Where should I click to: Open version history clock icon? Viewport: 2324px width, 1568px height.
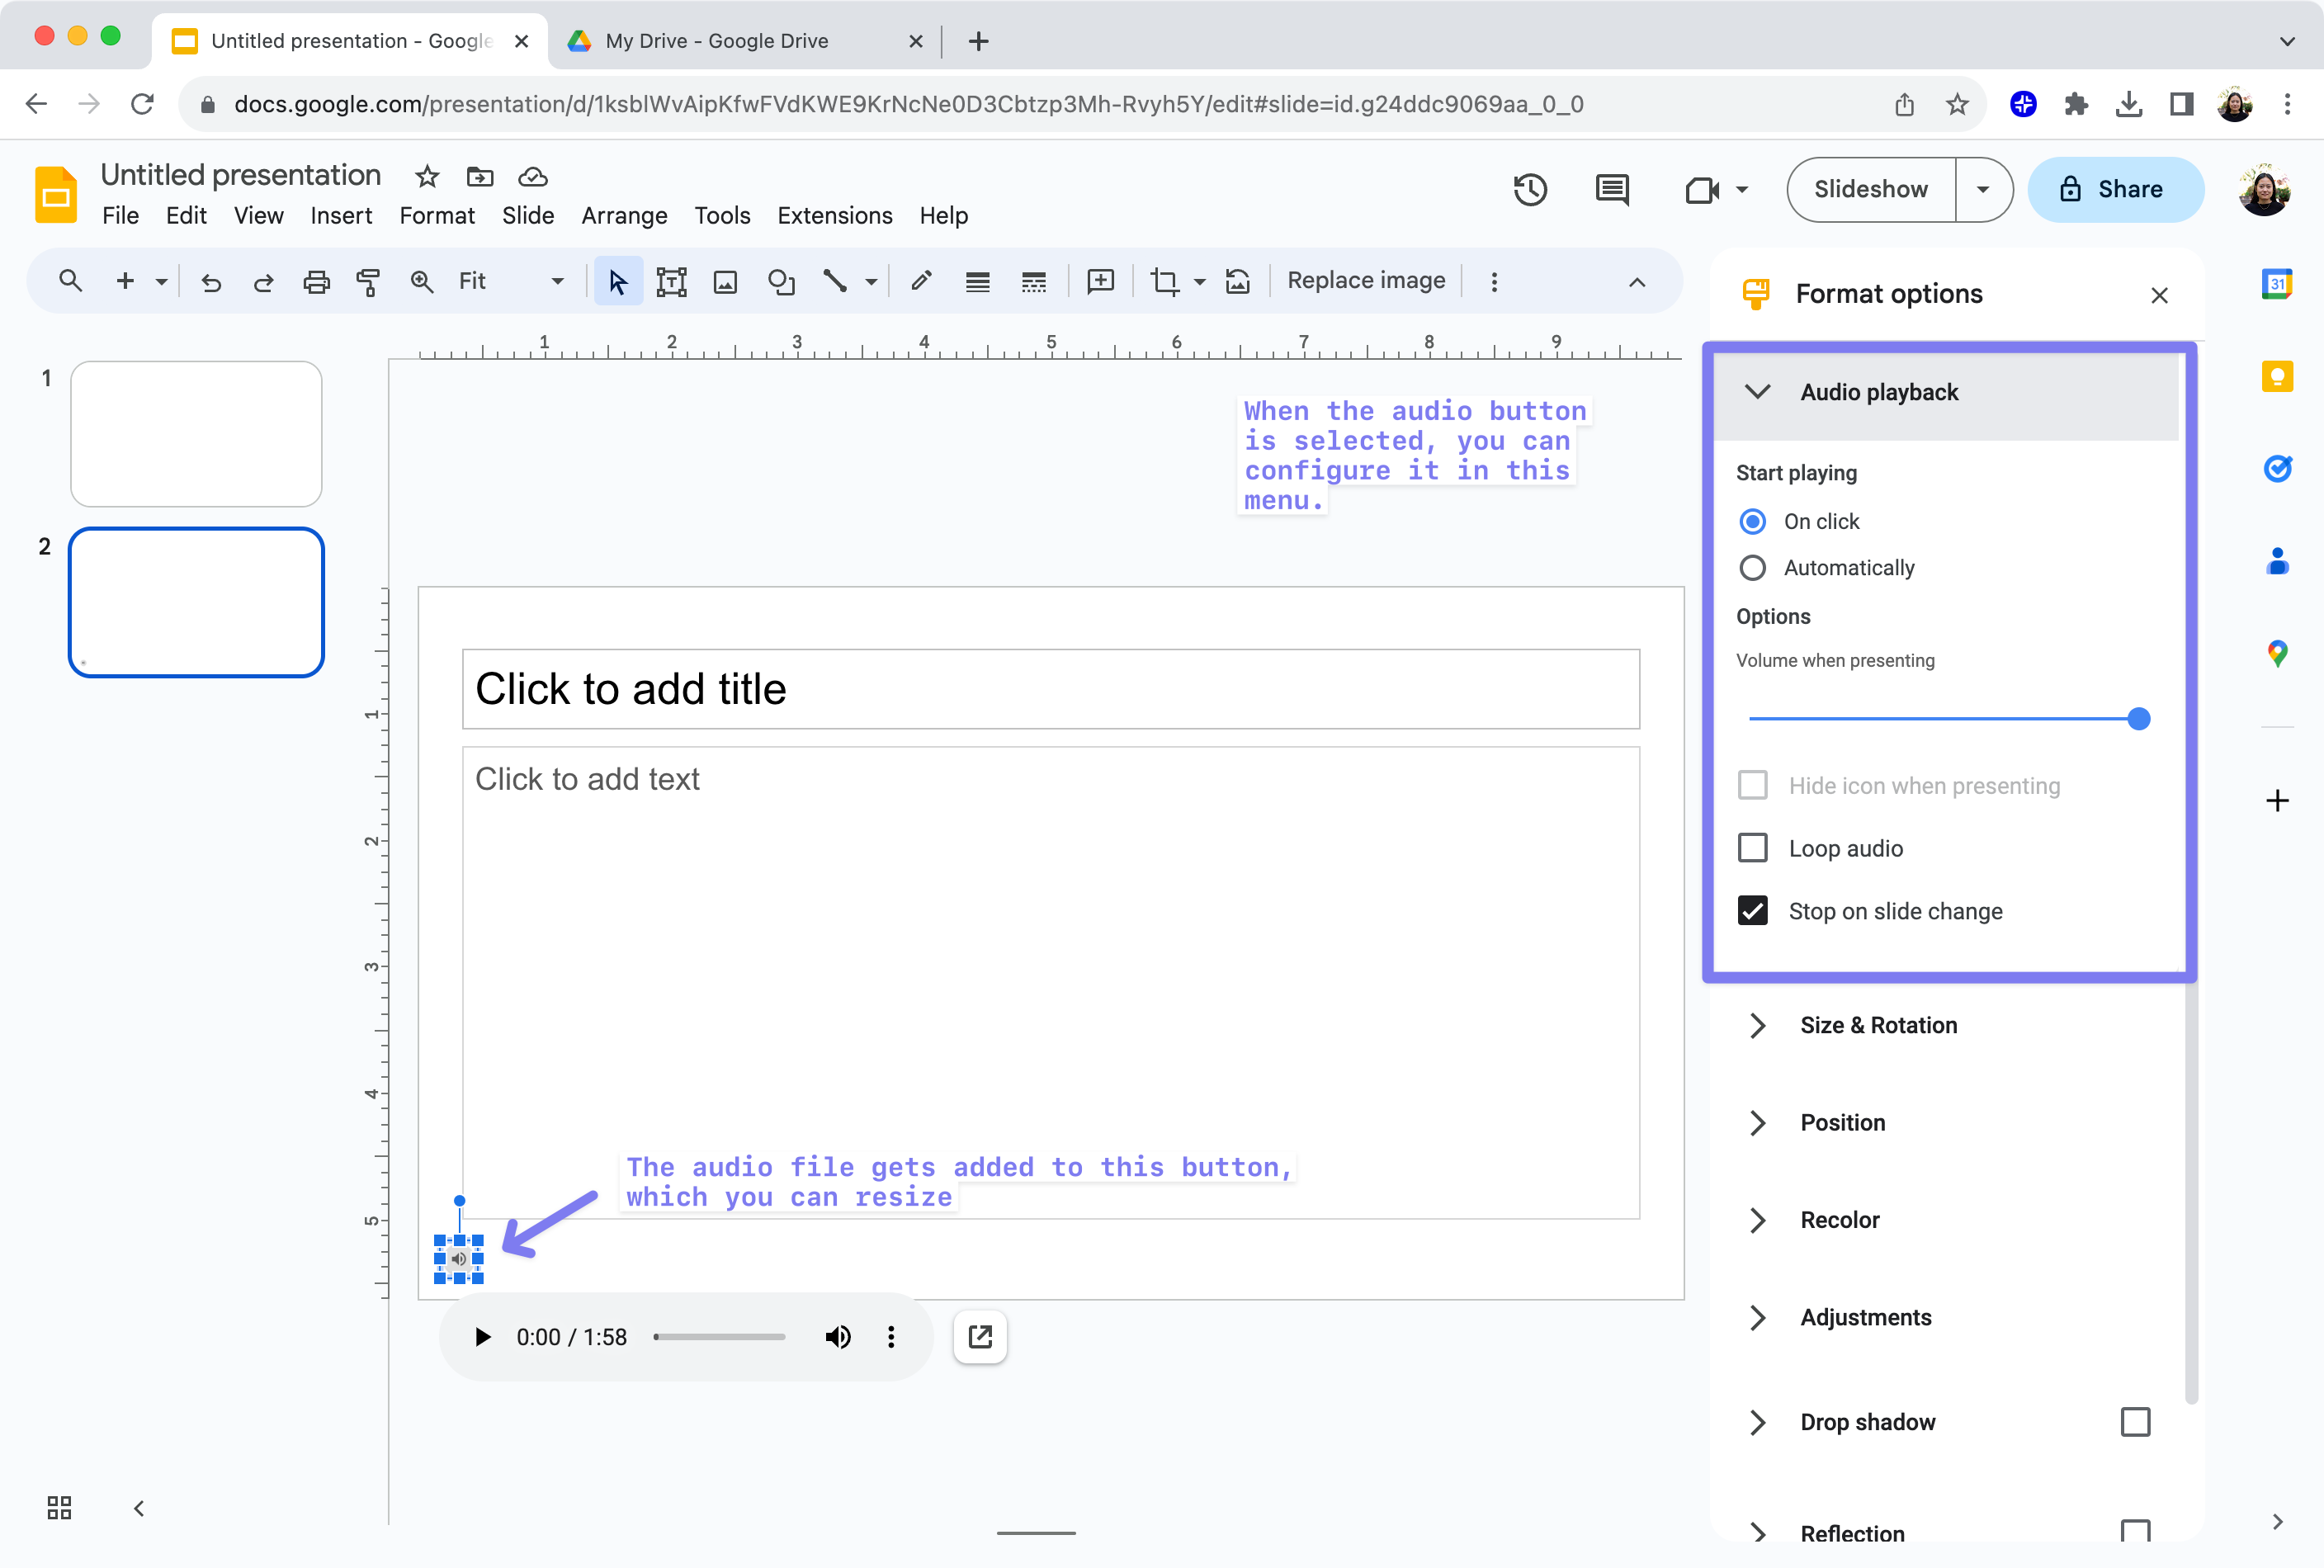(x=1530, y=189)
